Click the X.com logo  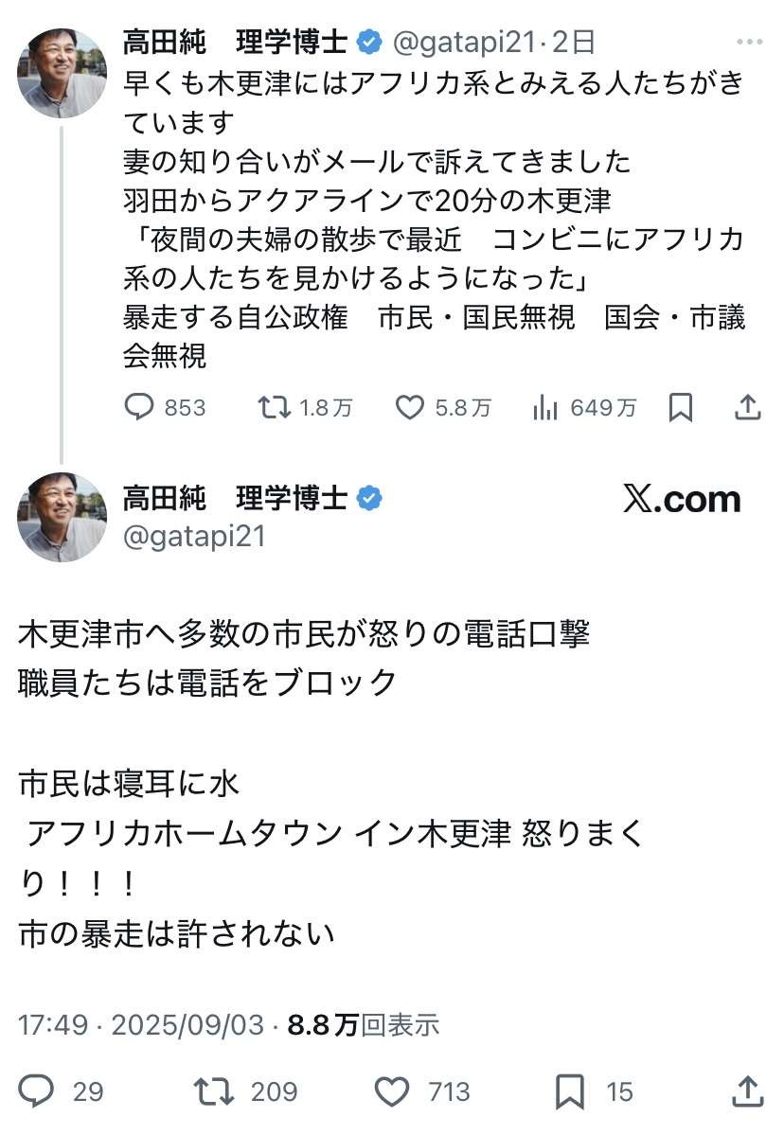[682, 499]
